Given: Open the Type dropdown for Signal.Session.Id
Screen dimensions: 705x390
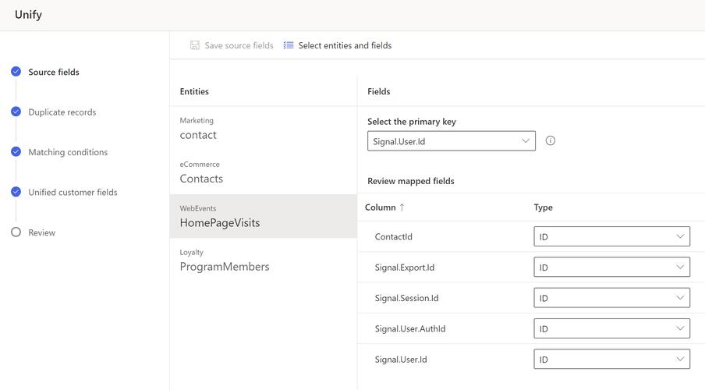Looking at the screenshot, I should 612,298.
